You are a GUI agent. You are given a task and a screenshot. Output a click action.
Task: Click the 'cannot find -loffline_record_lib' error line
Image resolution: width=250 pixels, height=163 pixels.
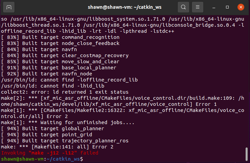69,80
